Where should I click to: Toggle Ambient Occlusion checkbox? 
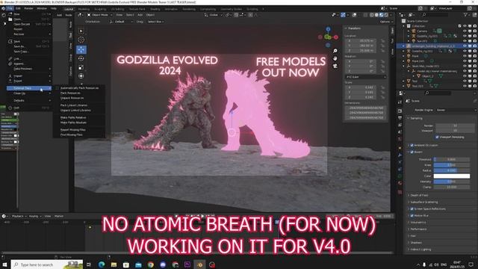point(412,145)
